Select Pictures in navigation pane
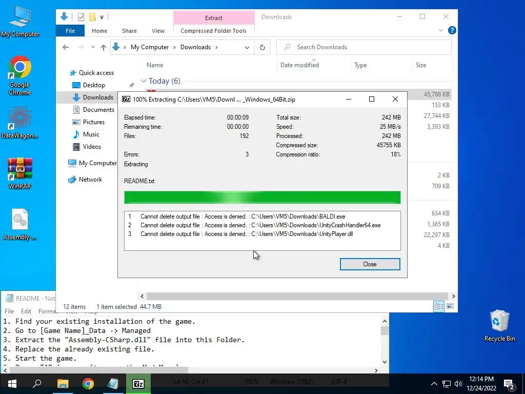This screenshot has height=394, width=525. 89,122
